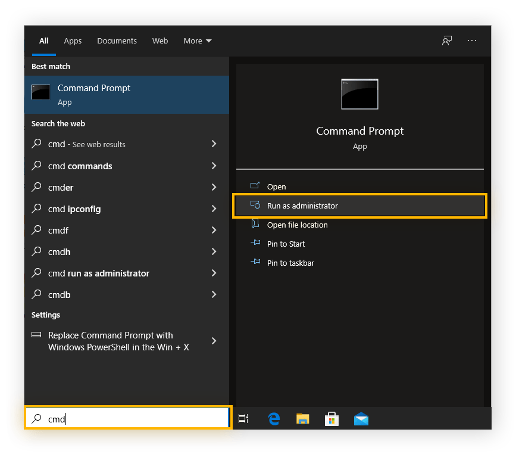
Task: Expand arrow next to cmd ipconfig
Action: [214, 209]
